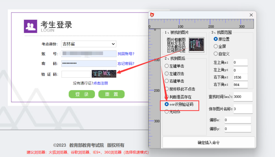Select the 右键单击 radio option
This screenshot has height=157, width=275.
pos(167,81)
